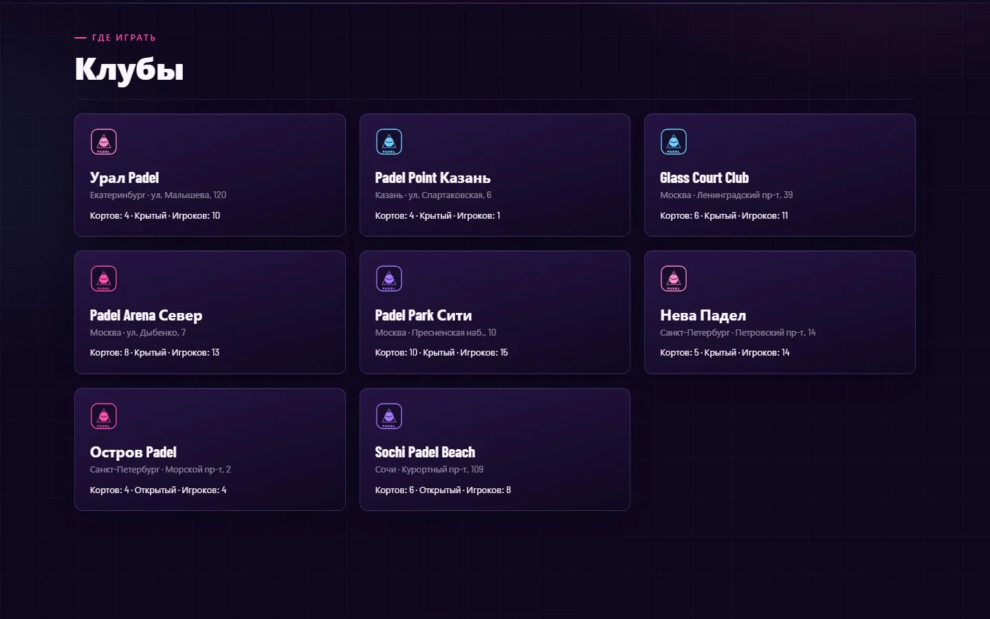
Task: Click the Padel Park Сити logo icon
Action: 389,279
